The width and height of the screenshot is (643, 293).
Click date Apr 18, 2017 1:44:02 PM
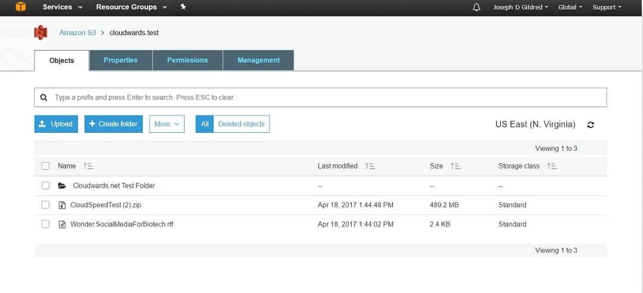coord(355,224)
